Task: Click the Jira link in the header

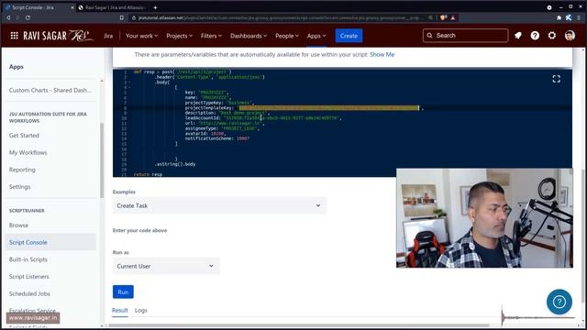Action: coord(108,36)
